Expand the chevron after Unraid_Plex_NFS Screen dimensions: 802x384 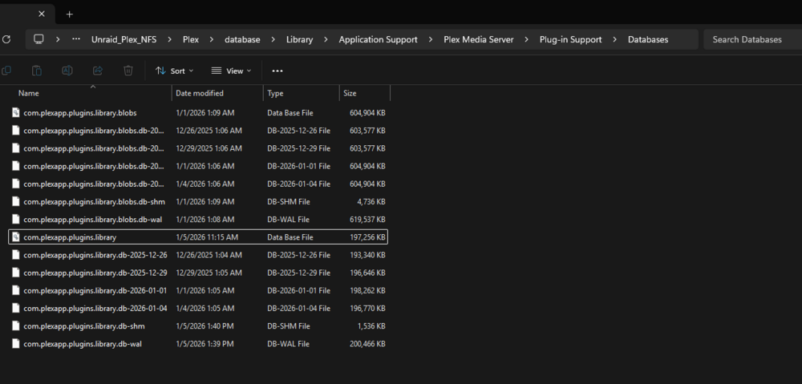pyautogui.click(x=170, y=39)
